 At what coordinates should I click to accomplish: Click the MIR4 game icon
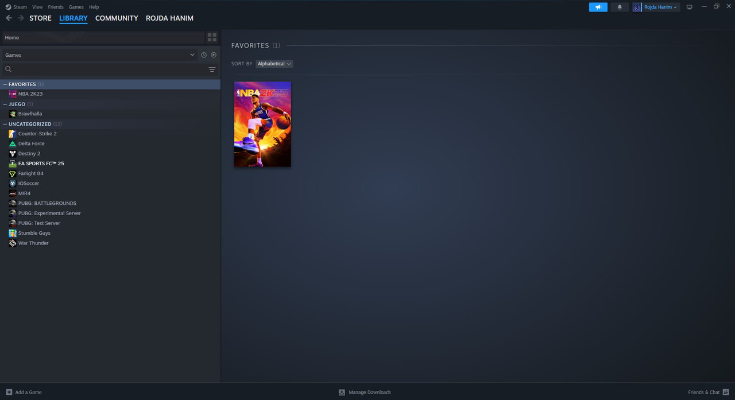[x=13, y=193]
